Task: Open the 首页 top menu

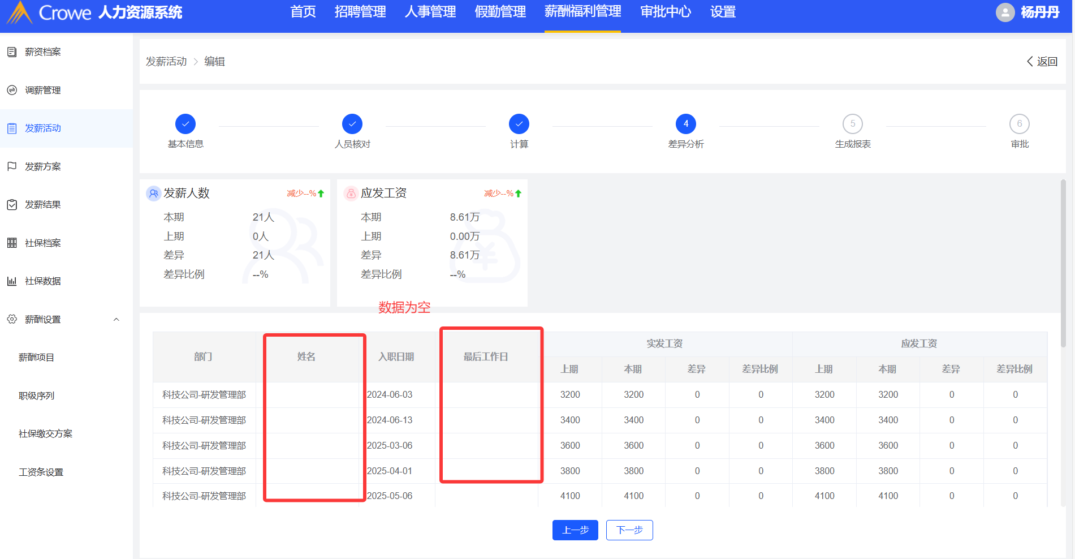Action: [x=303, y=12]
